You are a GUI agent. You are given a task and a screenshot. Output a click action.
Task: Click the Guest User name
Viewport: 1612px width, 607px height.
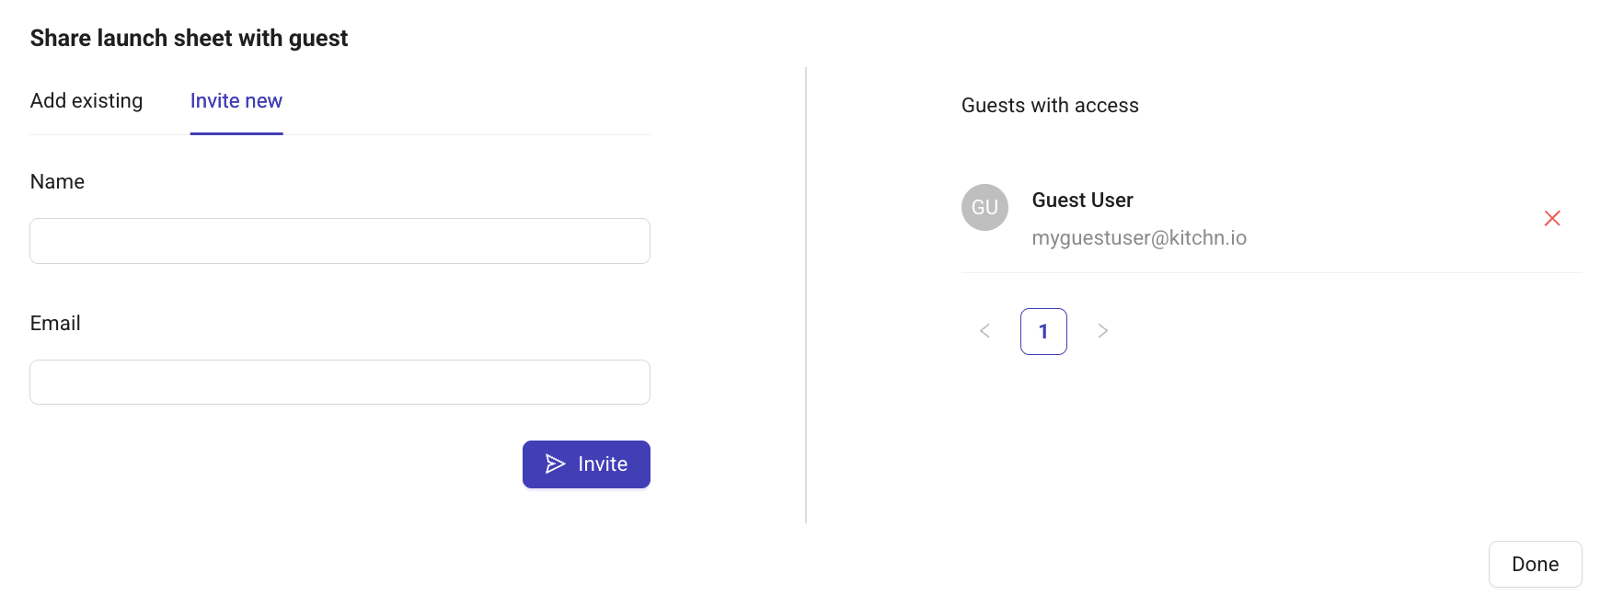[x=1082, y=200]
